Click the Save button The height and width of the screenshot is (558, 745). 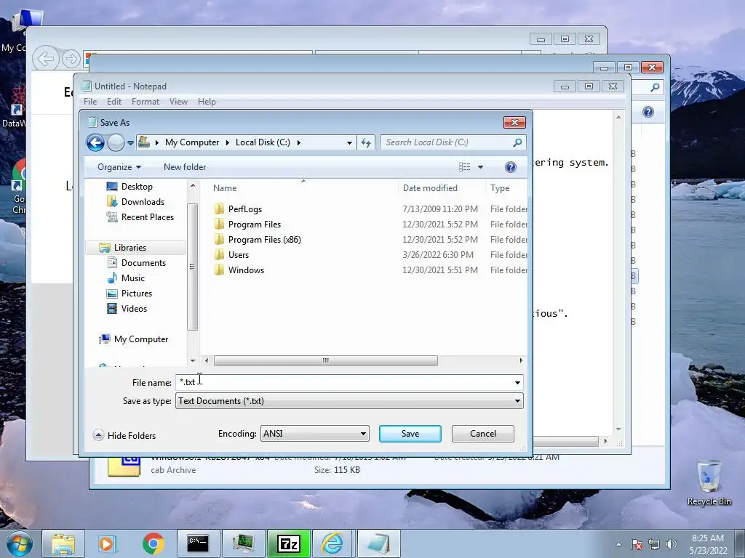[x=410, y=434]
